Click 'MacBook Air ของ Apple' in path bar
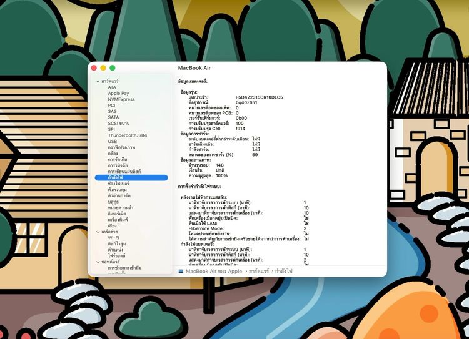This screenshot has height=339, width=469. click(x=214, y=271)
